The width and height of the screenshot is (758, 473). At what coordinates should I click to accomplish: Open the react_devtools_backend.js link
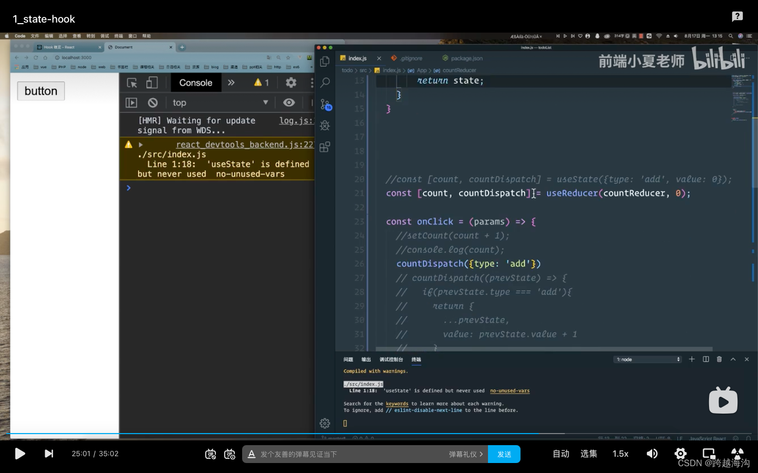245,145
